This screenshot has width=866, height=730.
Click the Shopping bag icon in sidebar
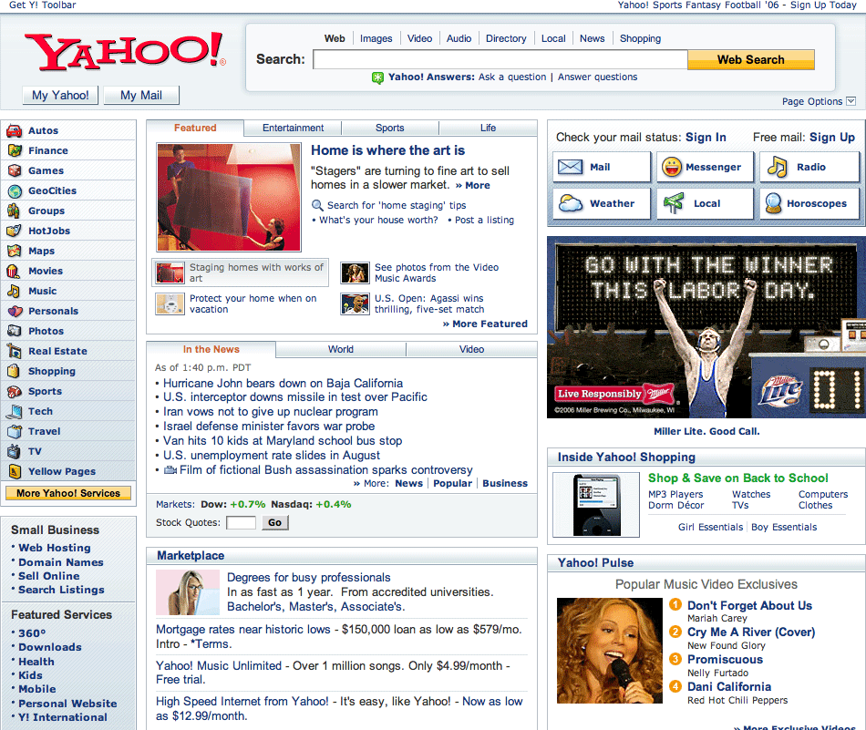click(x=15, y=372)
